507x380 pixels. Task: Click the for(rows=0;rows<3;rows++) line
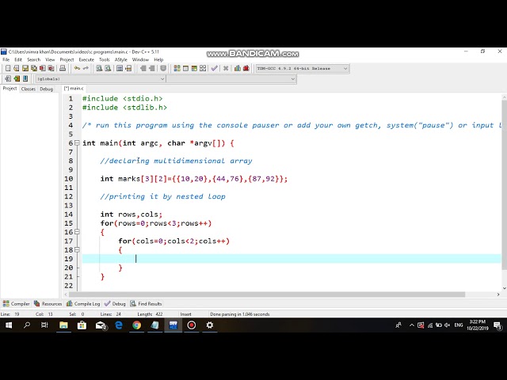[156, 223]
